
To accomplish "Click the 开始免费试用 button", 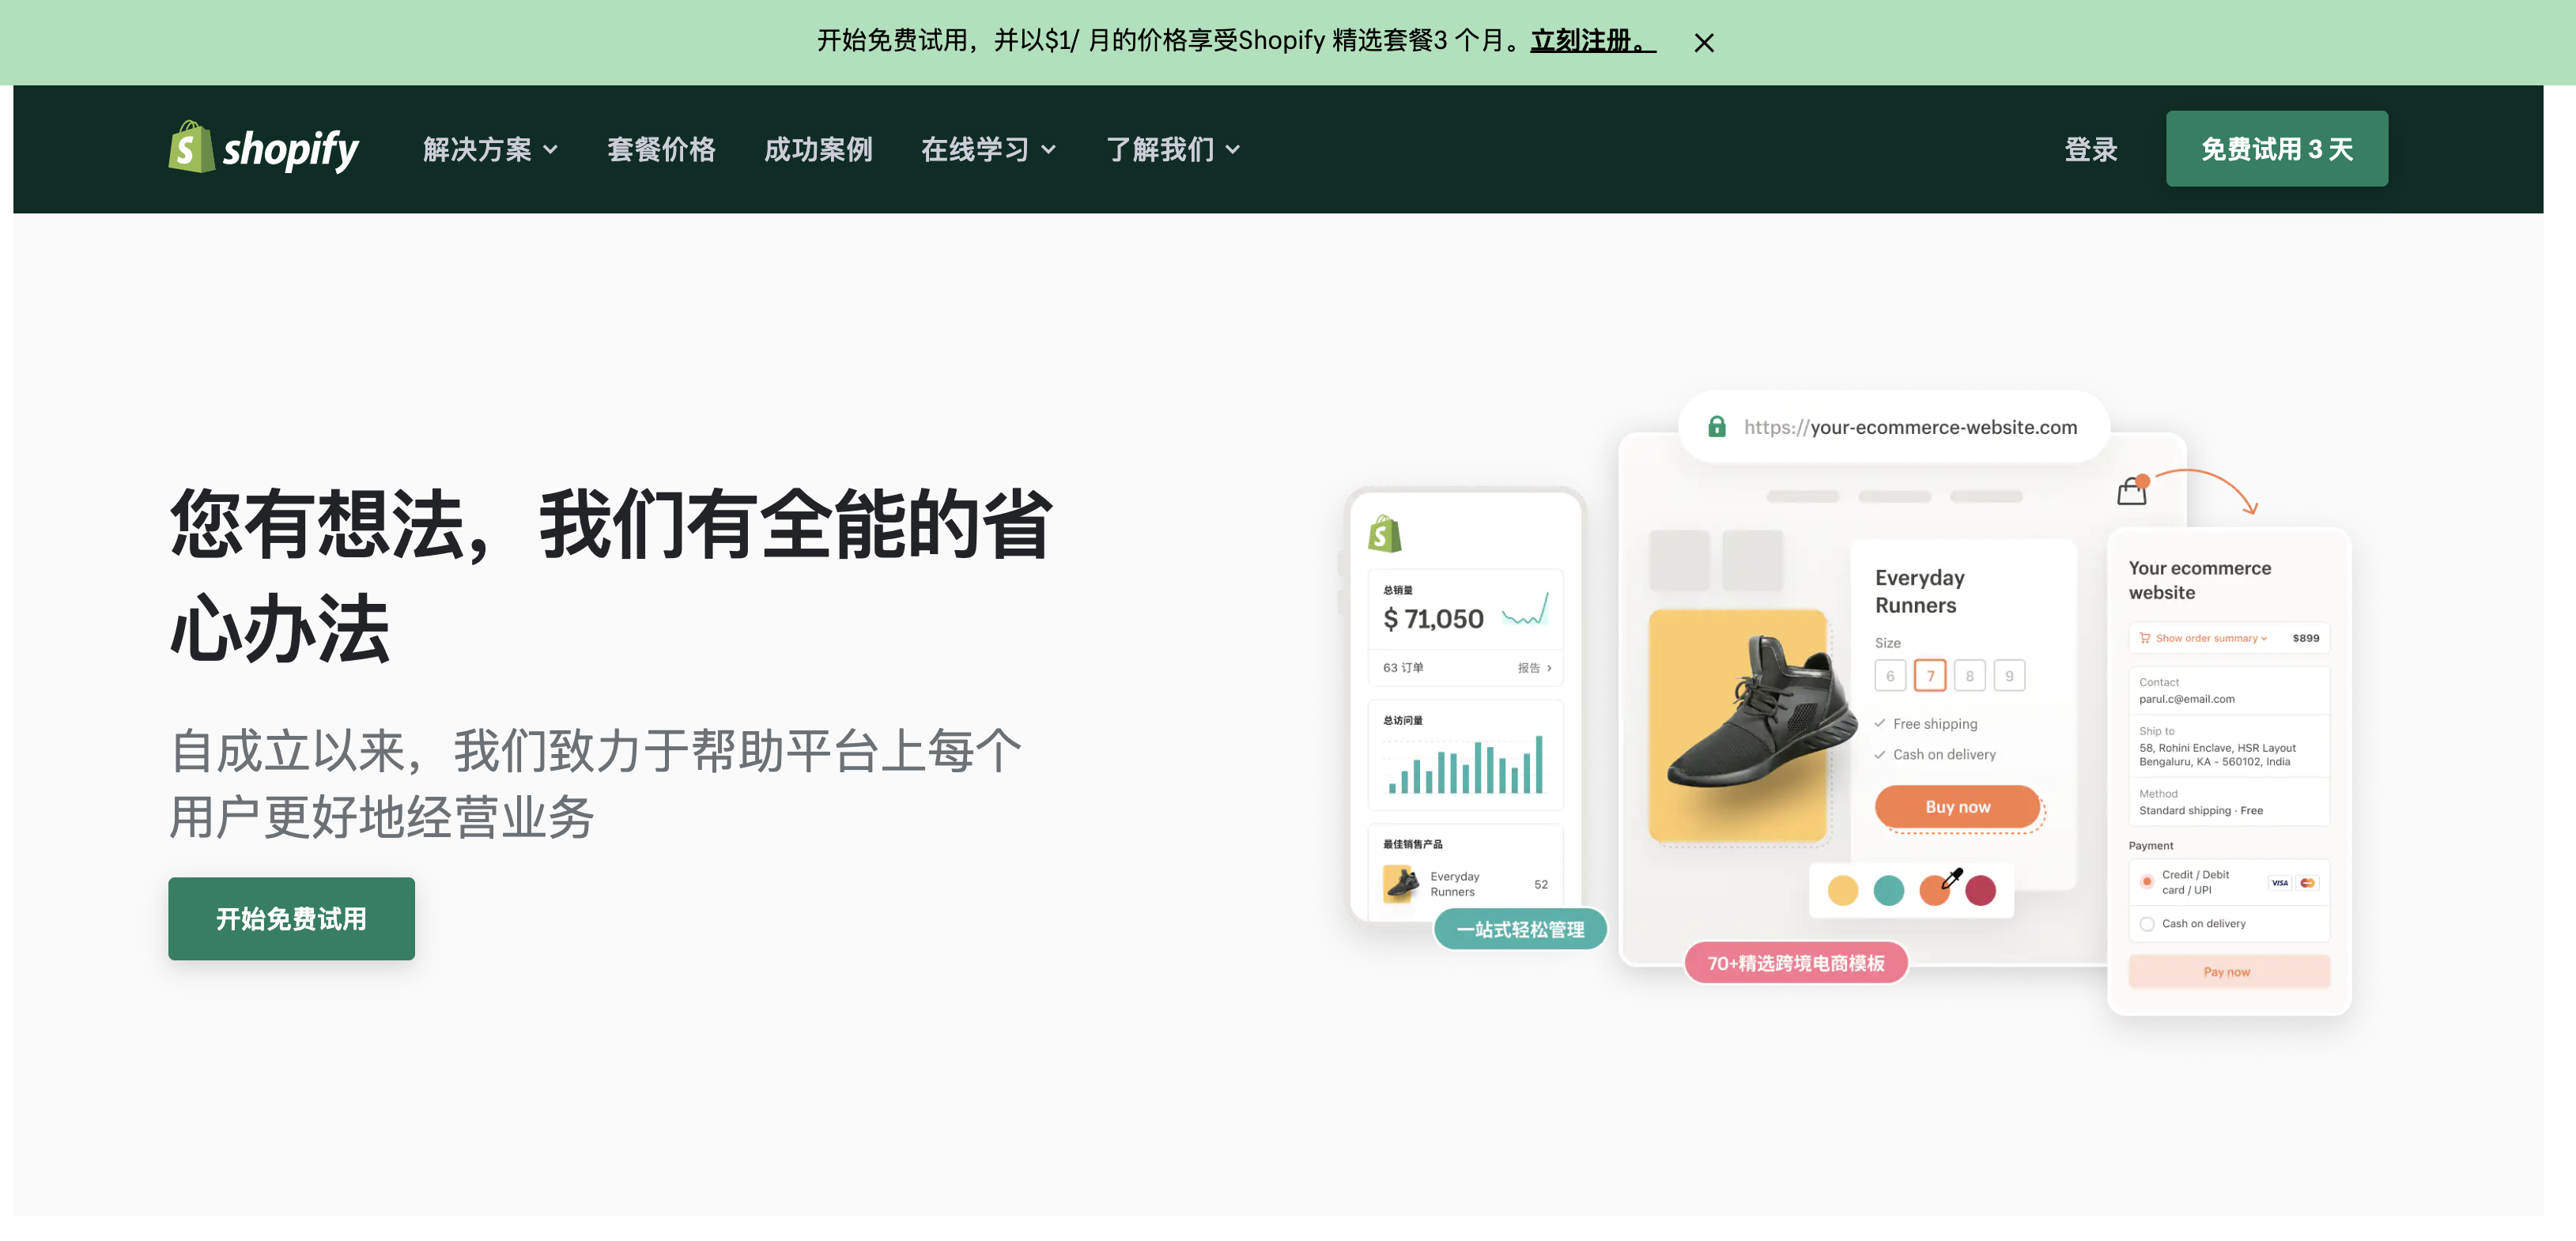I will coord(291,919).
